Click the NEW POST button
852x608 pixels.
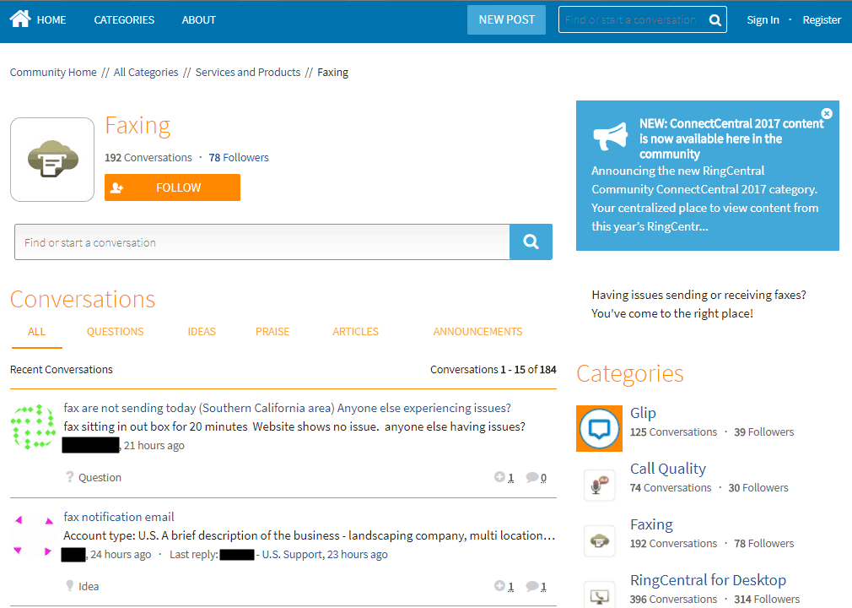click(x=506, y=19)
